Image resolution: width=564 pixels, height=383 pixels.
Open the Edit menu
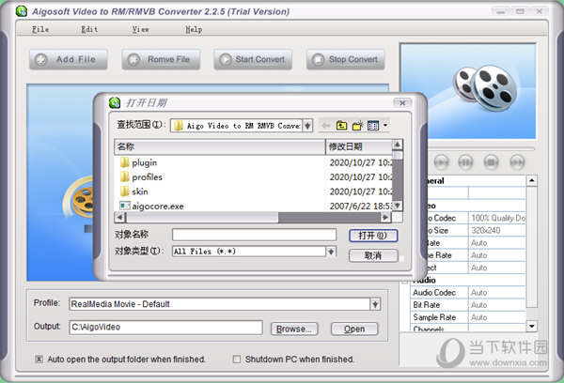pyautogui.click(x=89, y=29)
